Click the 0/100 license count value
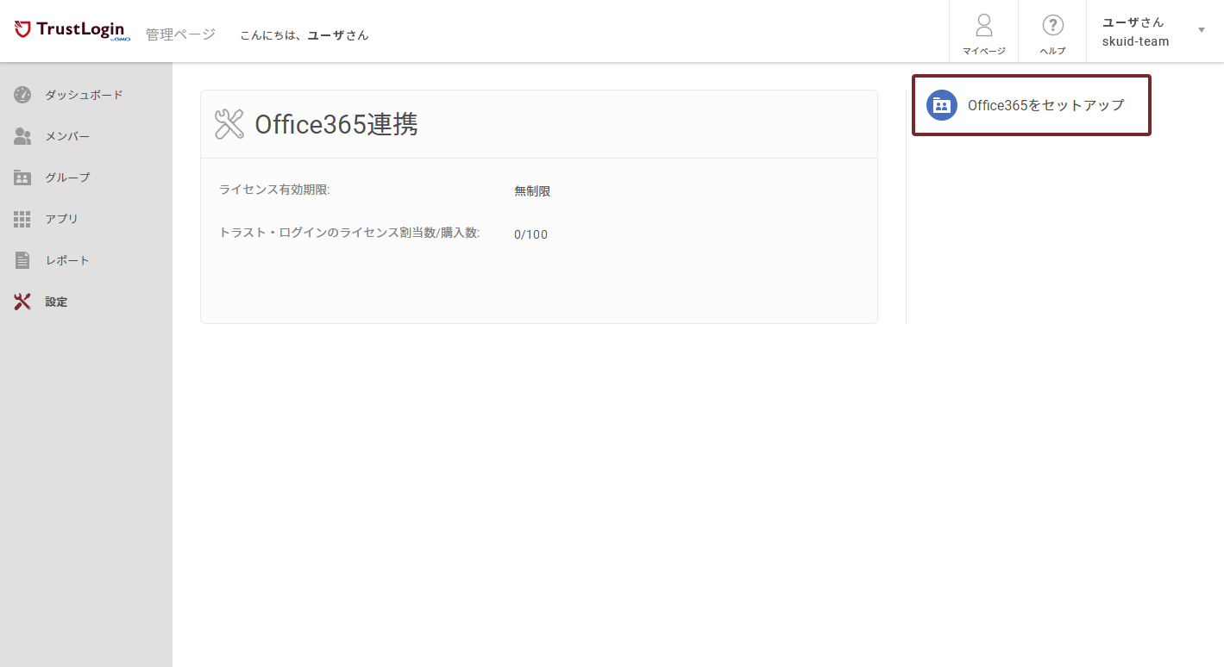 (x=531, y=234)
